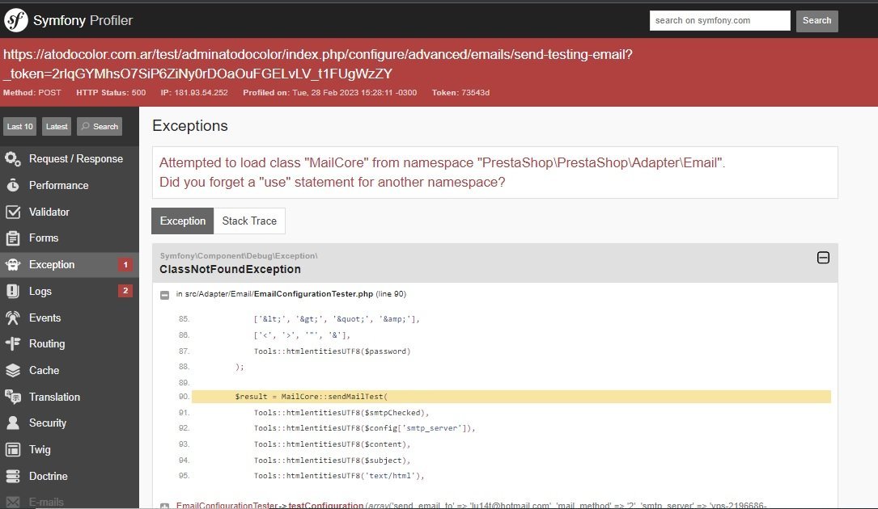This screenshot has height=509, width=878.
Task: Click the EmailConfigurationTester.php file name
Action: pyautogui.click(x=314, y=293)
